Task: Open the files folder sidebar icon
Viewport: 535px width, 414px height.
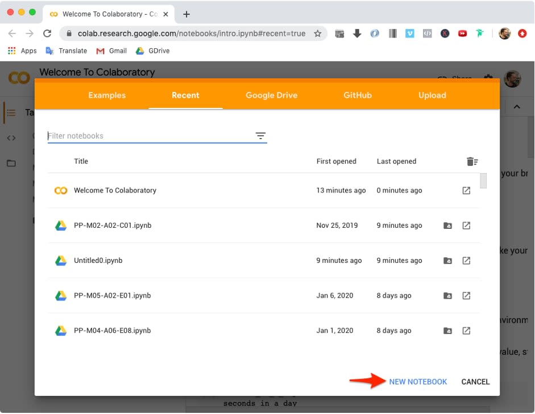Action: pos(11,163)
